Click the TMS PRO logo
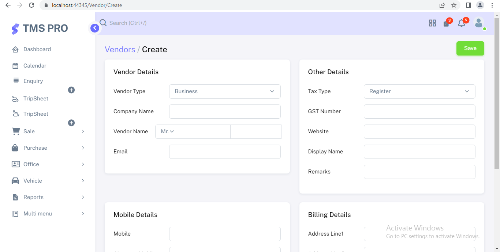 click(40, 28)
